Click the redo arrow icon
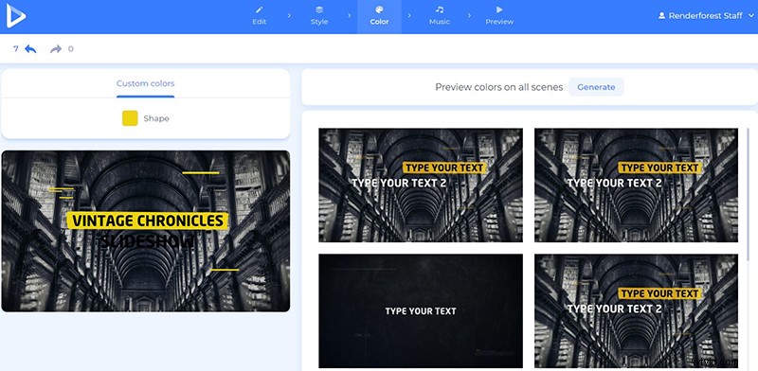 point(56,49)
